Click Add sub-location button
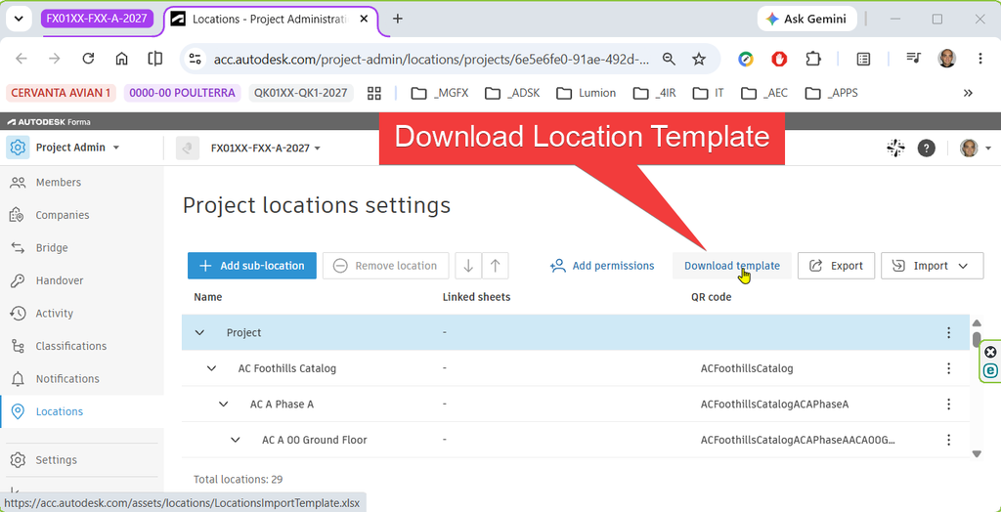Viewport: 1001px width, 512px height. 251,266
